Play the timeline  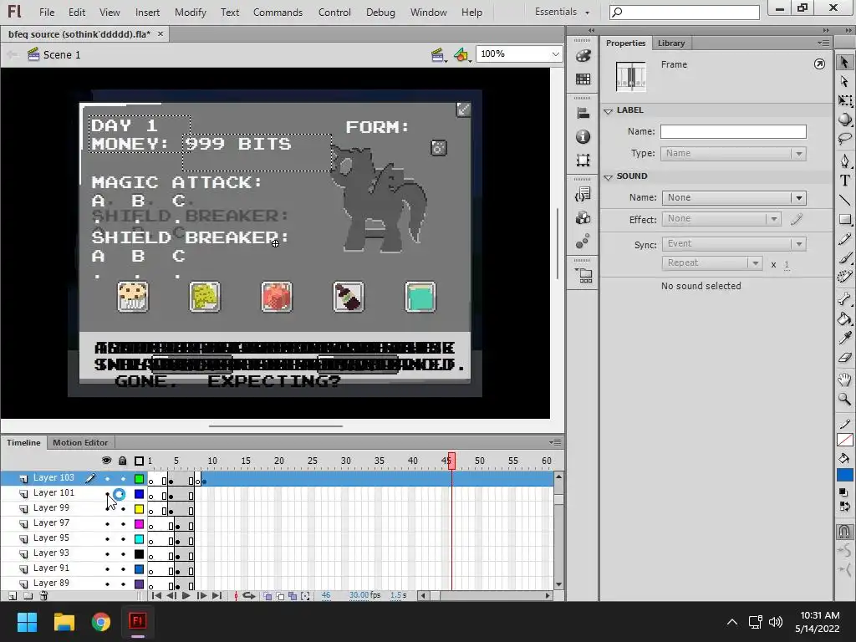pos(186,595)
